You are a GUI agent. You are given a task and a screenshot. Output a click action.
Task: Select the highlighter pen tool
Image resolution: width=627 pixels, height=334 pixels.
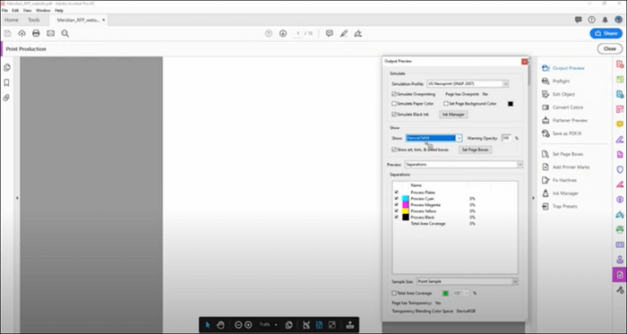344,33
